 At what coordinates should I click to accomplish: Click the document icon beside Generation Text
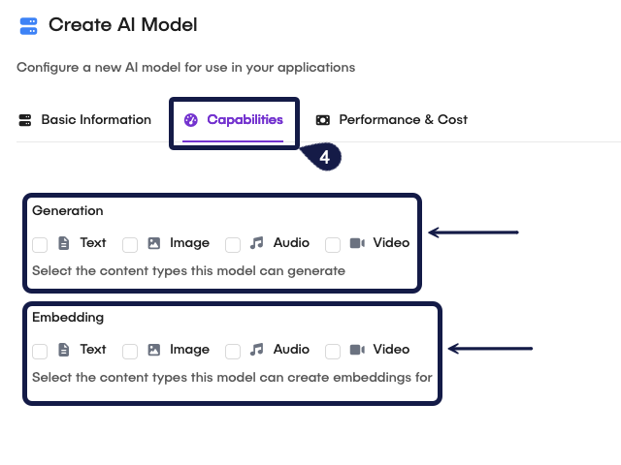(x=64, y=243)
